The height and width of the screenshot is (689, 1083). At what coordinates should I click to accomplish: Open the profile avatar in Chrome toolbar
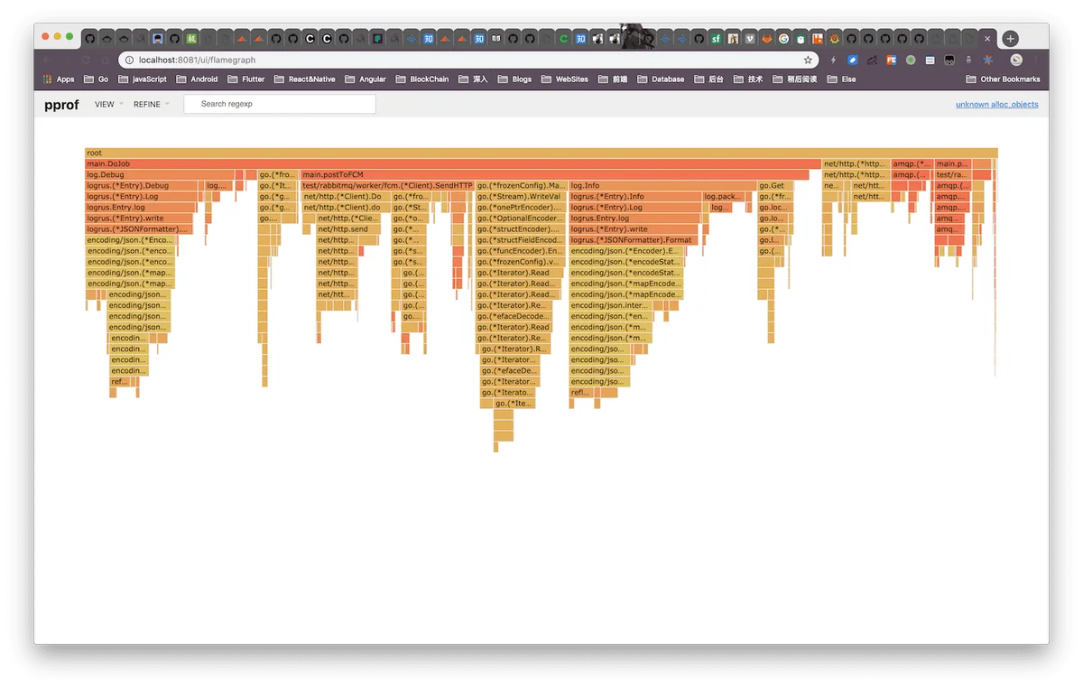[1016, 60]
